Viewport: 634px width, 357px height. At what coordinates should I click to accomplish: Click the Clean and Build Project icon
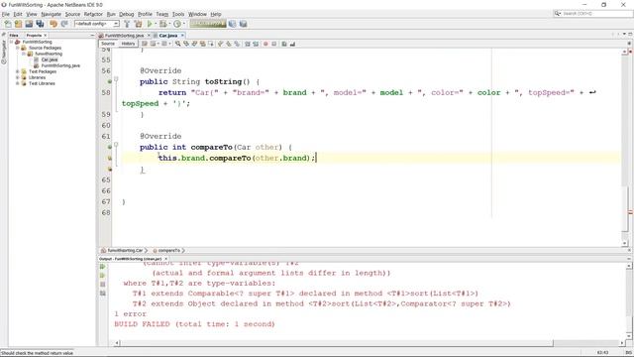tap(139, 24)
